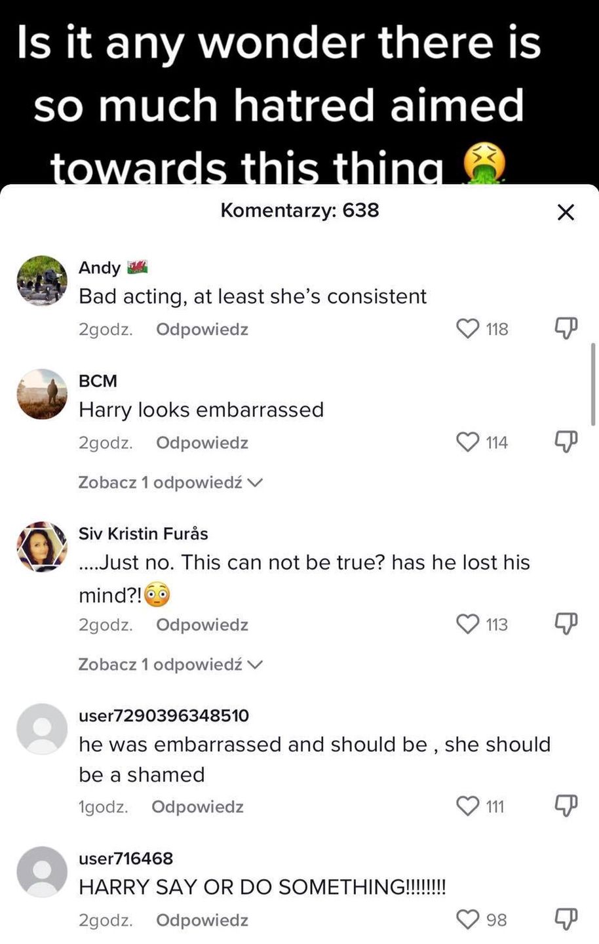Image resolution: width=599 pixels, height=944 pixels.
Task: Dislike Andy's comment with thumbs-down icon
Action: pos(566,328)
